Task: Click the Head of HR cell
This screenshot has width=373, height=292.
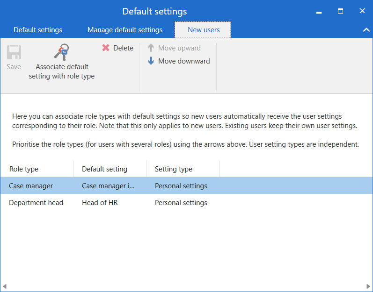Action: [100, 203]
